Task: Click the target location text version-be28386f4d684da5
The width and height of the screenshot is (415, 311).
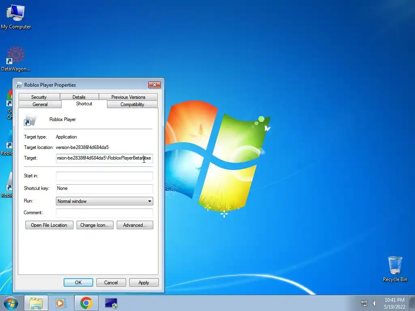Action: pos(82,147)
